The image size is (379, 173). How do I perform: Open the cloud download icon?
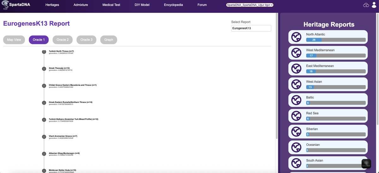(366, 5)
